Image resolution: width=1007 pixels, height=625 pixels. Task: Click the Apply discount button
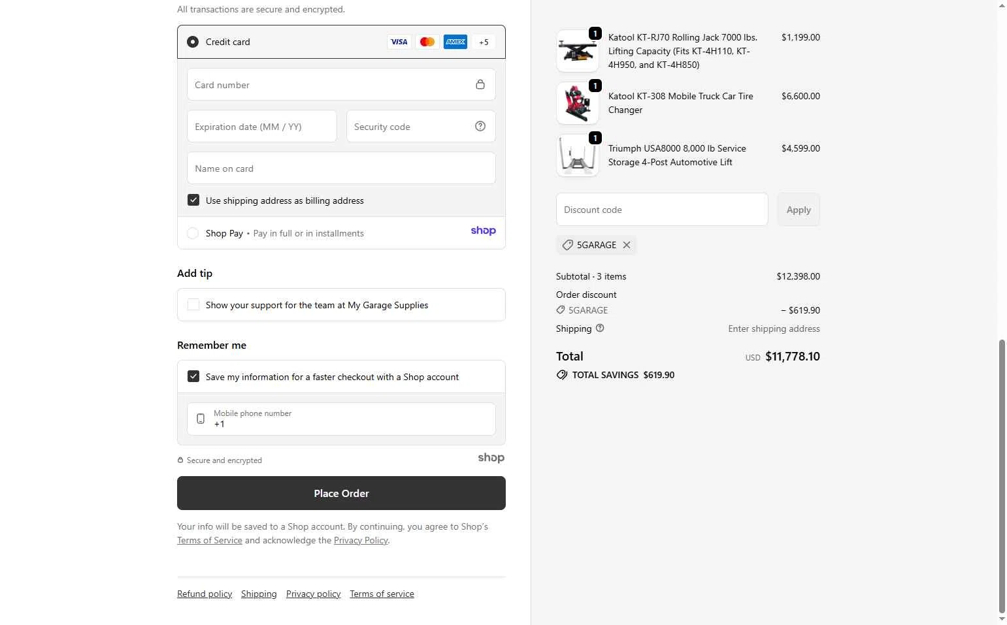coord(799,210)
